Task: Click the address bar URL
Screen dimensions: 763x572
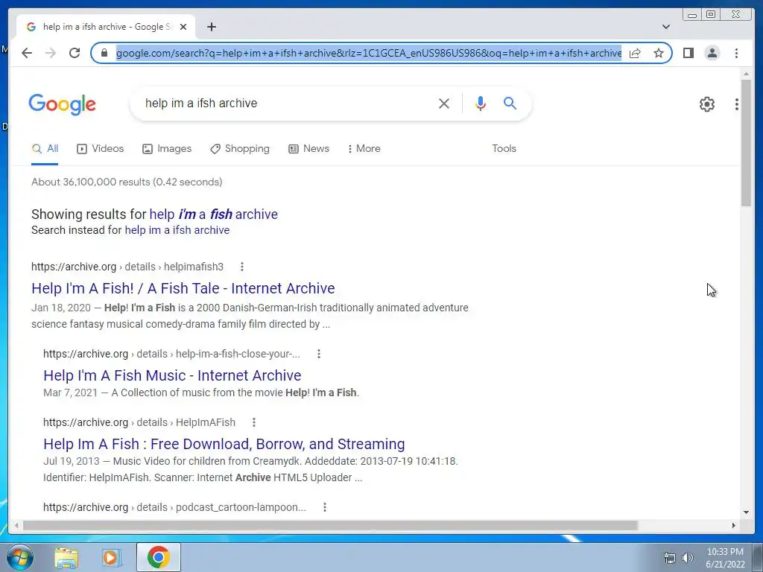Action: coord(368,53)
